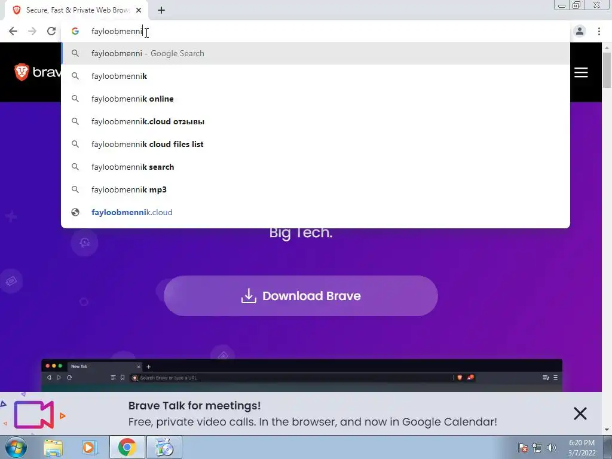Click the globe icon beside fayloobmennik.cloud
The image size is (612, 459).
click(75, 212)
